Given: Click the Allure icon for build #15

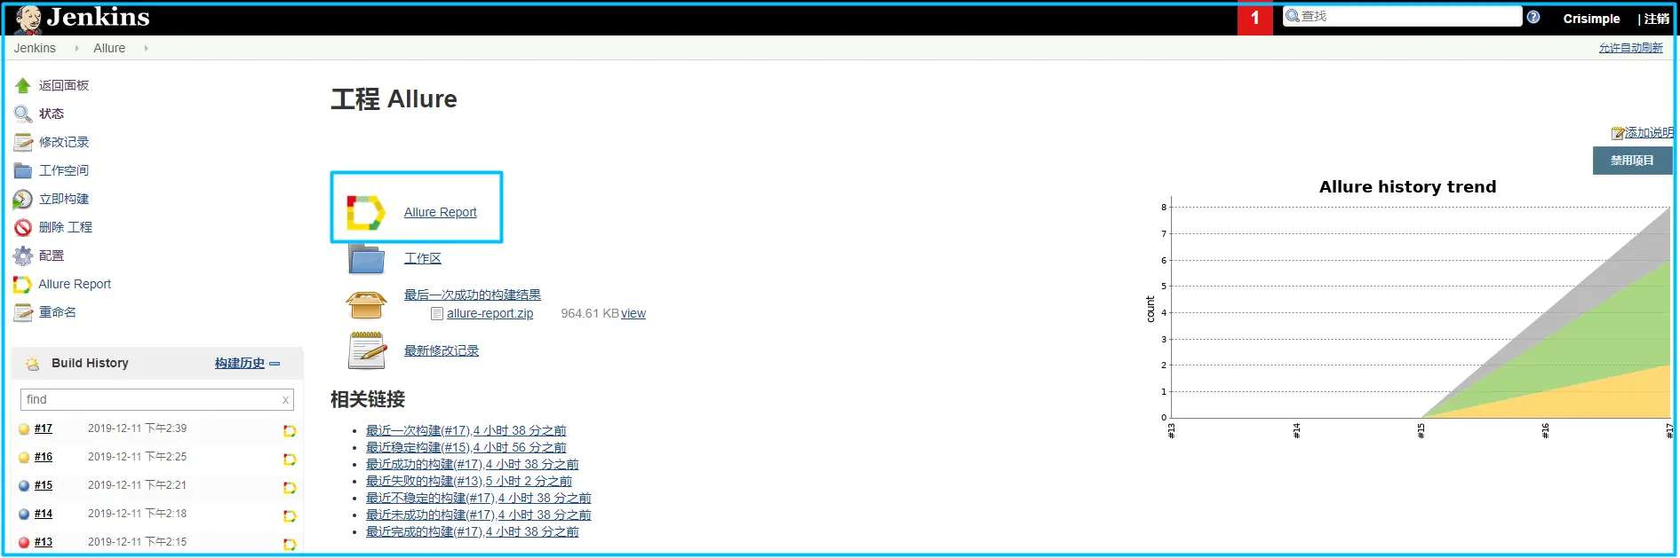Looking at the screenshot, I should [x=290, y=488].
